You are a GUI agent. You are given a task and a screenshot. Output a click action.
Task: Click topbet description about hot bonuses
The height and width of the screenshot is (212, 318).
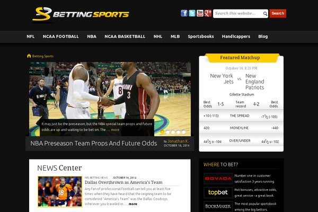tap(255, 192)
